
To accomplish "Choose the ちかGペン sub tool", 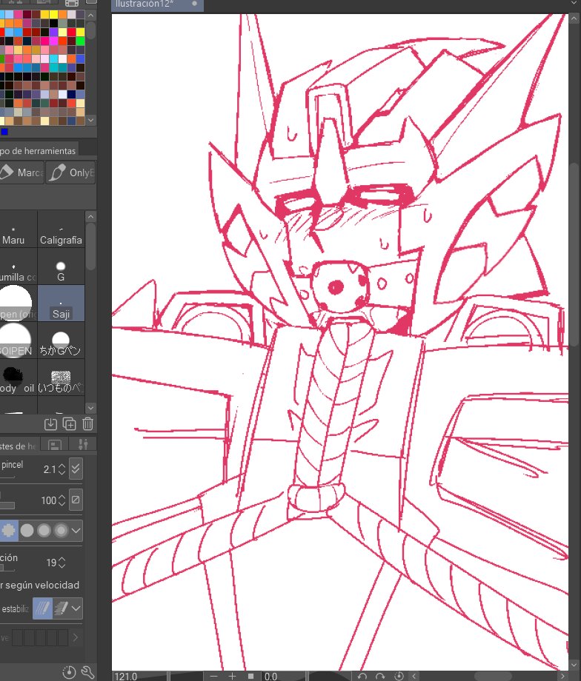I will (x=61, y=340).
